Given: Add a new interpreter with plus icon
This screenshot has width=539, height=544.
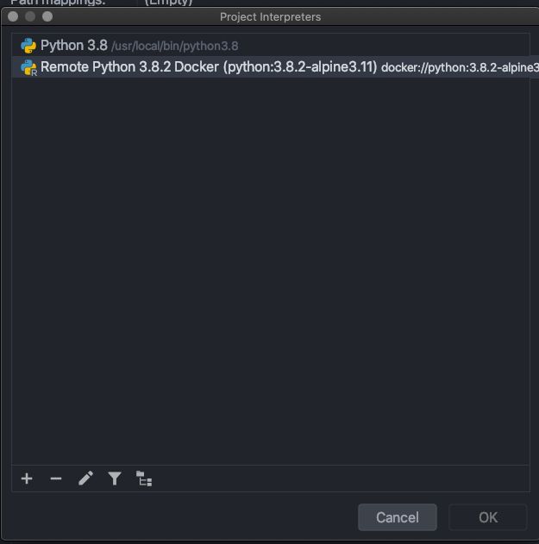Looking at the screenshot, I should [27, 478].
